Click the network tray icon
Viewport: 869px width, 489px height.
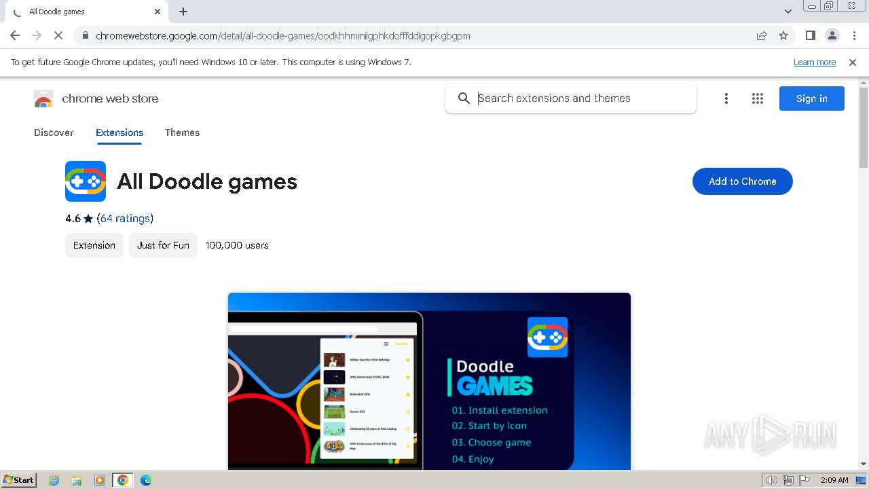[788, 480]
